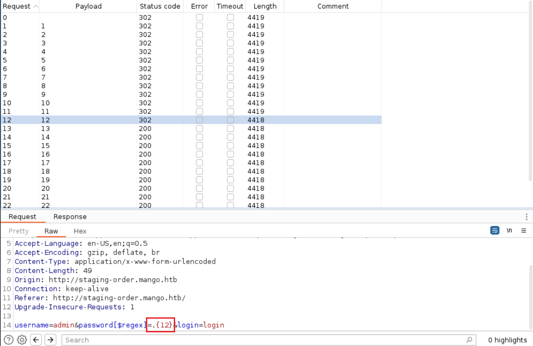Toggle Error checkbox in request 10 row
This screenshot has height=346, width=533.
(x=199, y=103)
